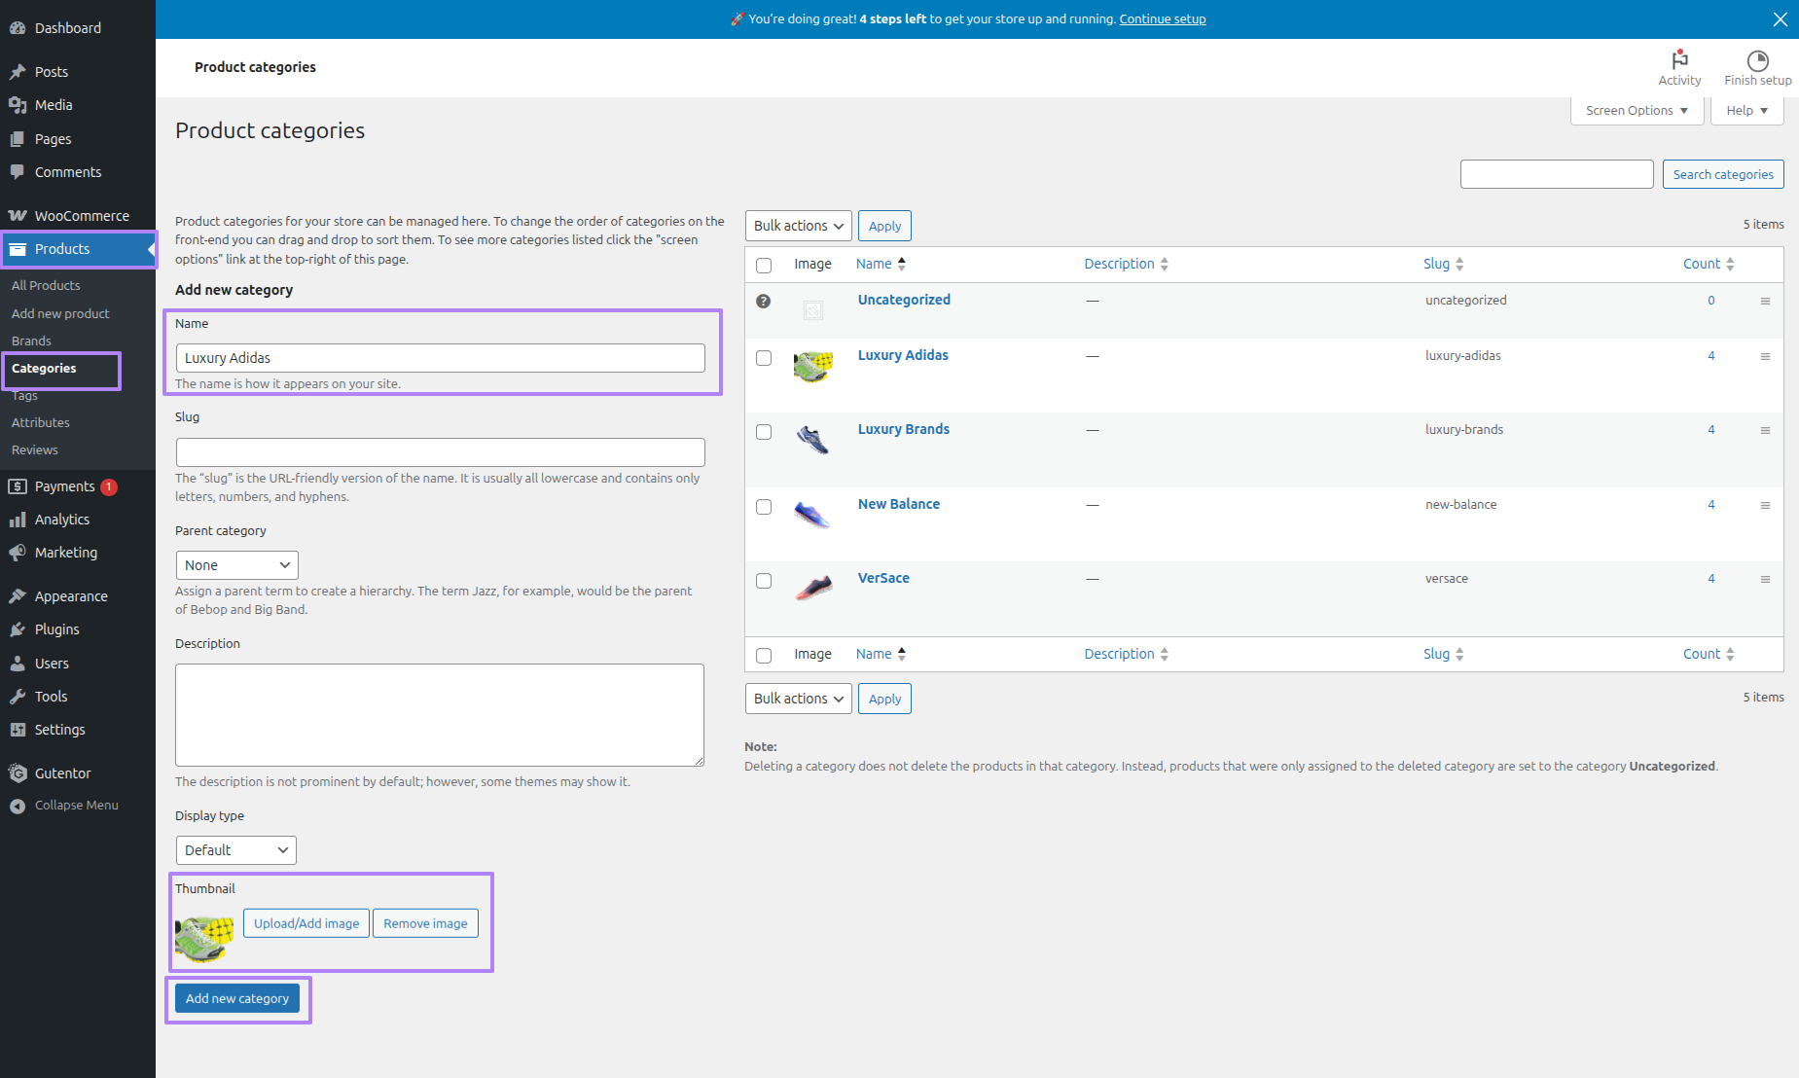Click into the Slug text field
The image size is (1799, 1078).
pyautogui.click(x=440, y=452)
